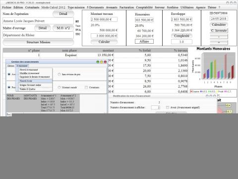
Task: Open the 5 Documents menu
Action: point(95,7)
